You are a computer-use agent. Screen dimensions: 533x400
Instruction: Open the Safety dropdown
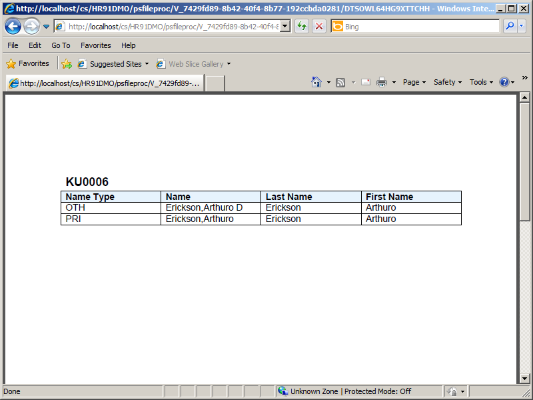(x=445, y=82)
